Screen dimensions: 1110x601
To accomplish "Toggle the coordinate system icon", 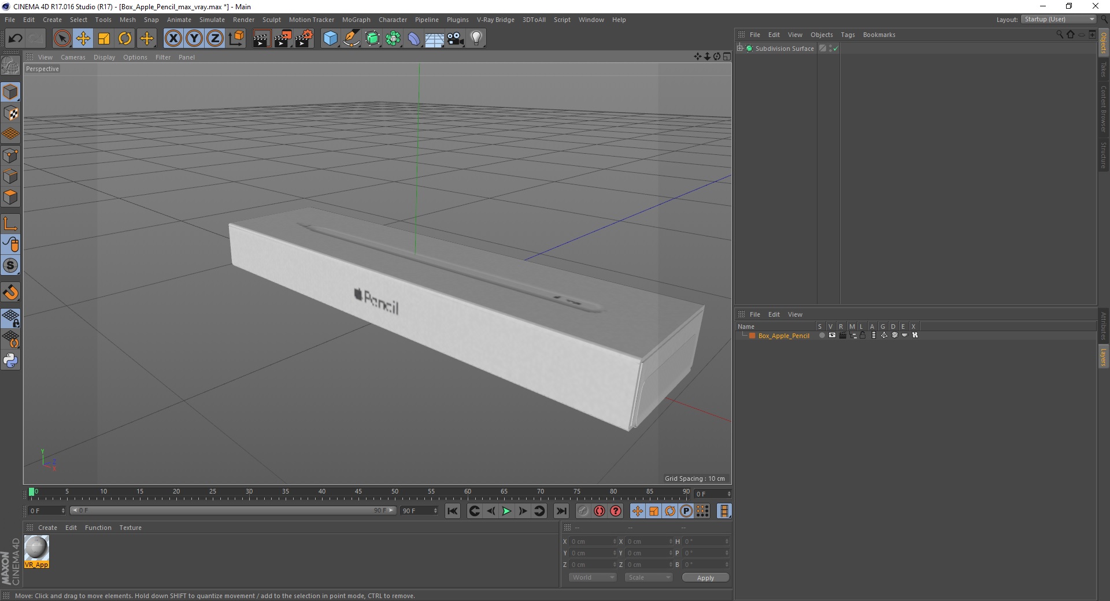I will click(236, 39).
